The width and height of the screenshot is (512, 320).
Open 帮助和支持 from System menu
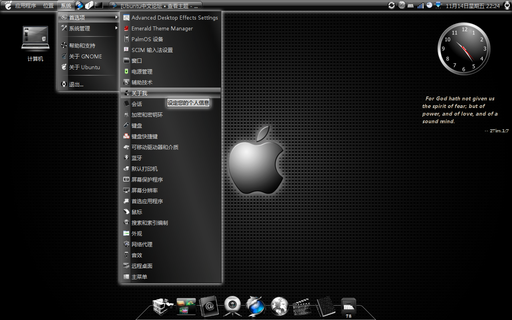click(x=89, y=46)
